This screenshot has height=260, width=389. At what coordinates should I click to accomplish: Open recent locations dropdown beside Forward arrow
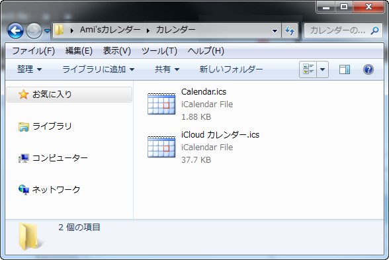(x=47, y=31)
